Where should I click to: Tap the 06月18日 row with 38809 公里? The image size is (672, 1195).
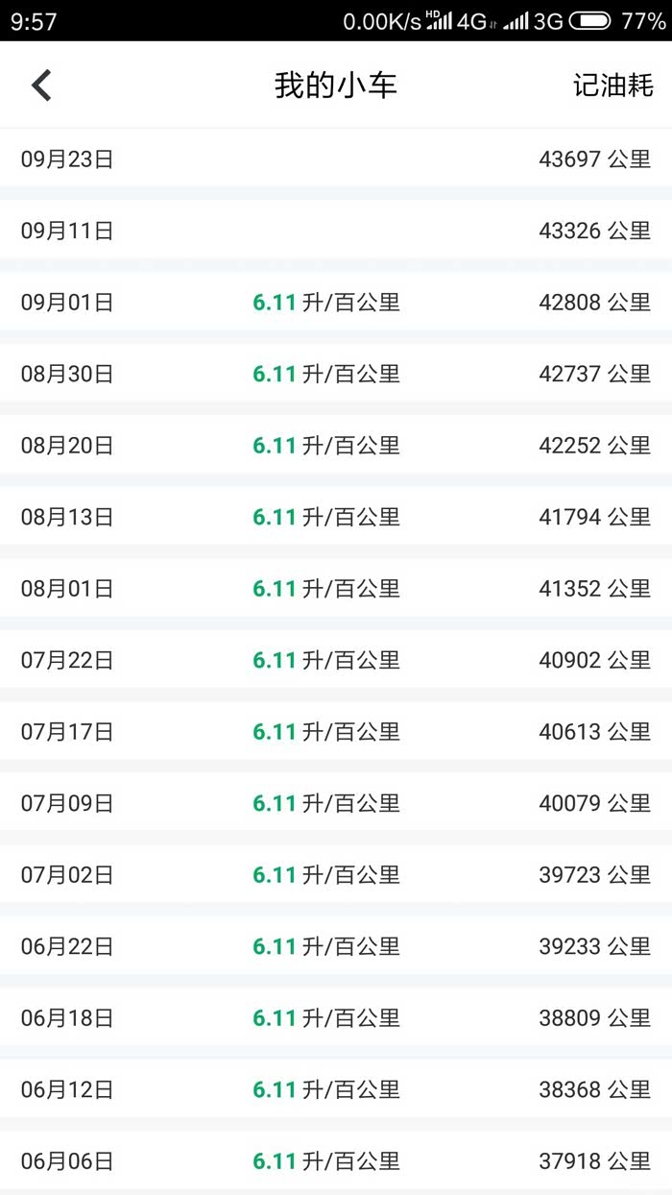(336, 1018)
